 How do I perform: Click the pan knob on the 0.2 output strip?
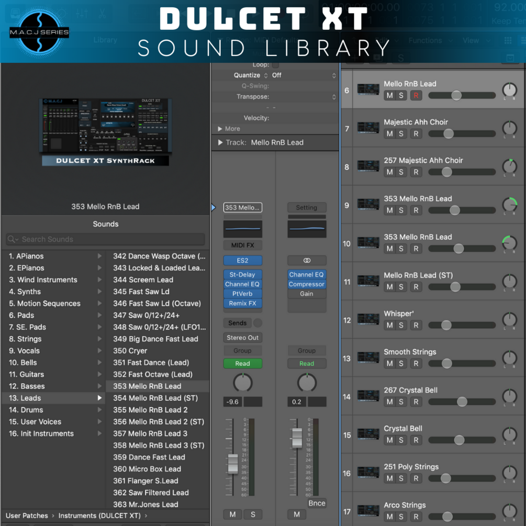coord(307,383)
